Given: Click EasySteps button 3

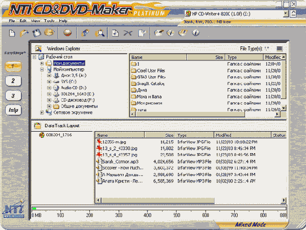Looking at the screenshot, I should pos(13,96).
